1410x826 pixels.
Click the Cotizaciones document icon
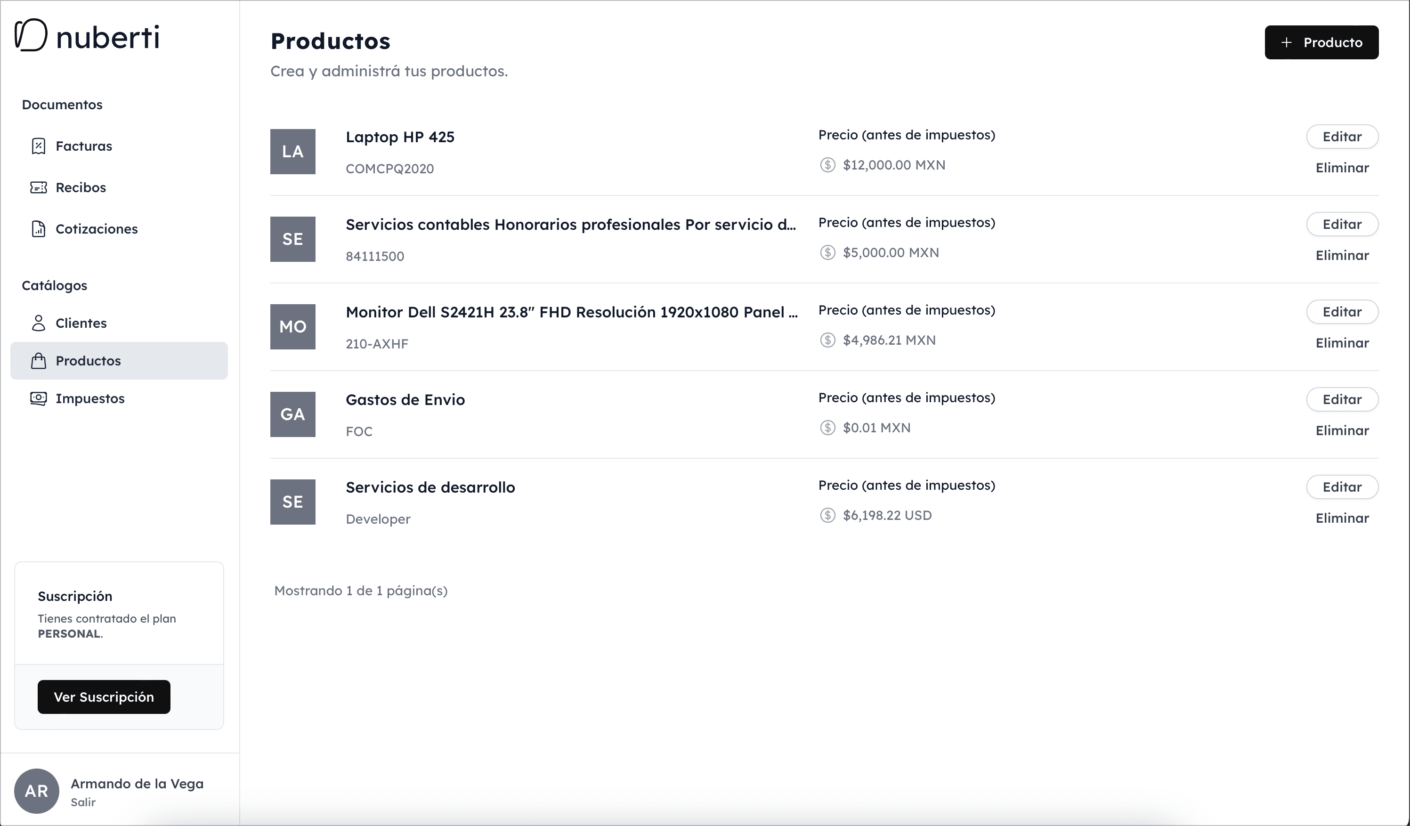38,229
